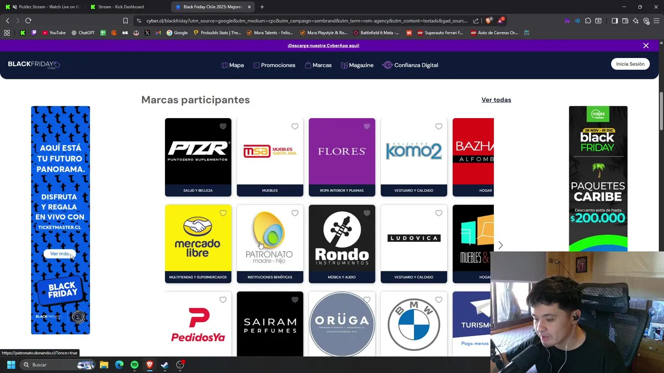Image resolution: width=664 pixels, height=373 pixels.
Task: Favorite the Patronato madre-hijo card heart
Action: 295,213
